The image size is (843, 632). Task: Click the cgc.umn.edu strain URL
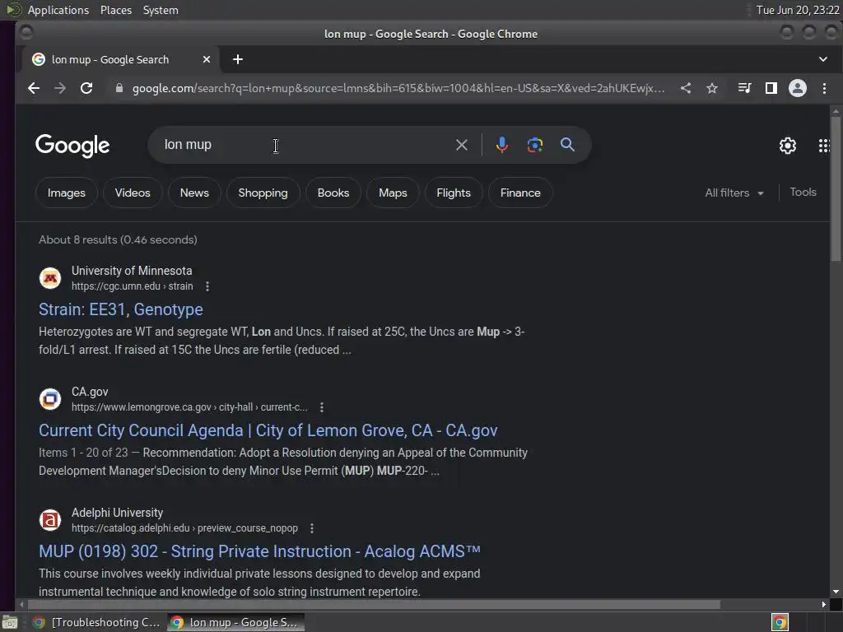(133, 286)
